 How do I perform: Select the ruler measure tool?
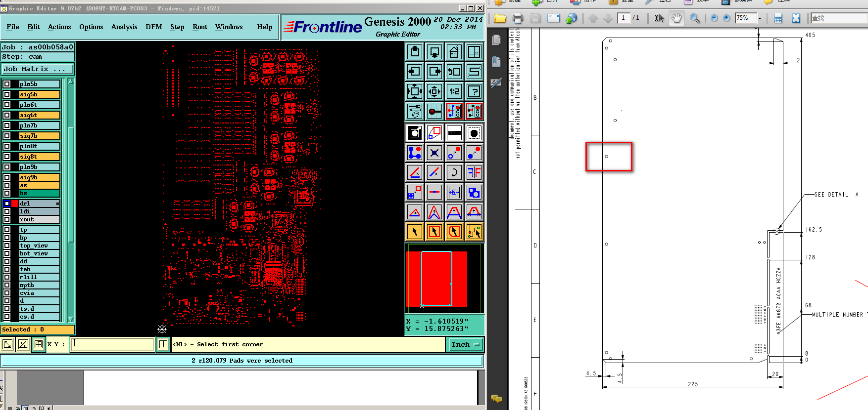(x=454, y=133)
